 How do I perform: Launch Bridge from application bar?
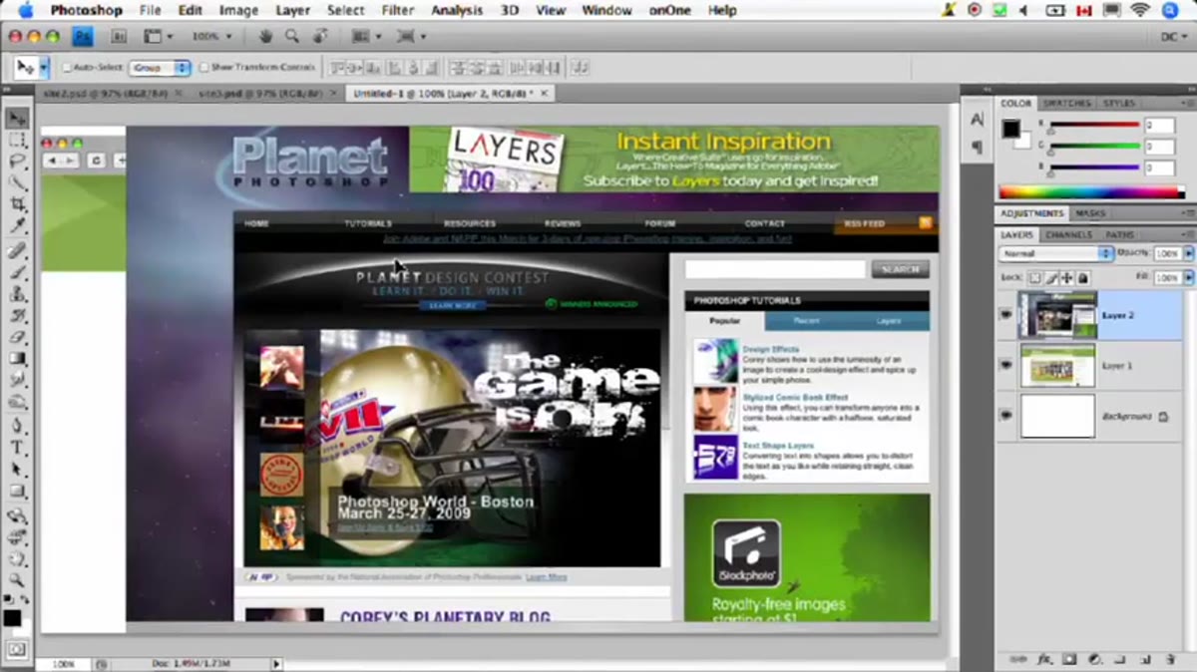coord(118,36)
